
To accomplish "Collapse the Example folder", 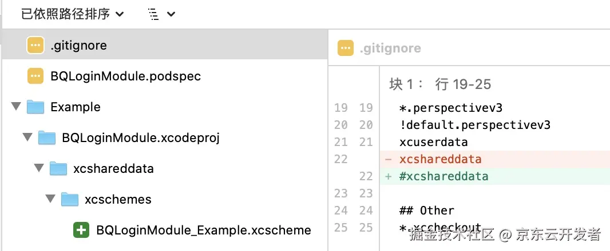I will tap(15, 107).
